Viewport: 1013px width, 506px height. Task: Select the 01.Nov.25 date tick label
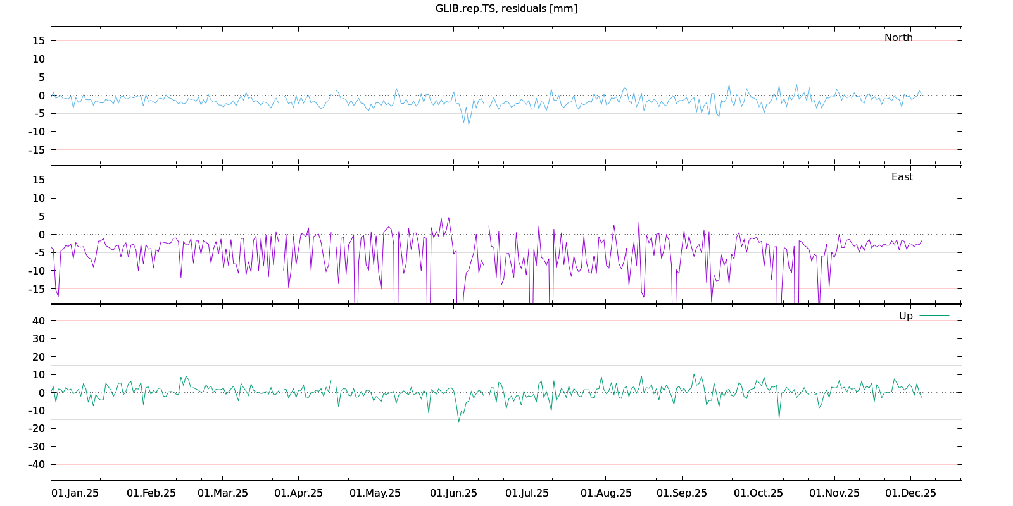[x=834, y=493]
